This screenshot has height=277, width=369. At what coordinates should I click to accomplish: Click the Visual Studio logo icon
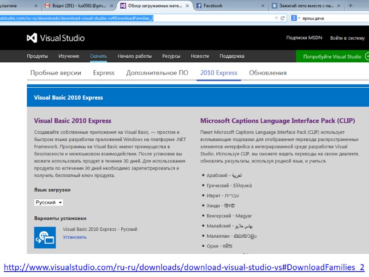[x=32, y=38]
